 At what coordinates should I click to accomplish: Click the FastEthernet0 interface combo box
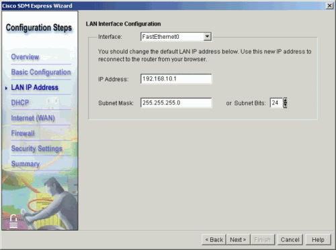(176, 37)
